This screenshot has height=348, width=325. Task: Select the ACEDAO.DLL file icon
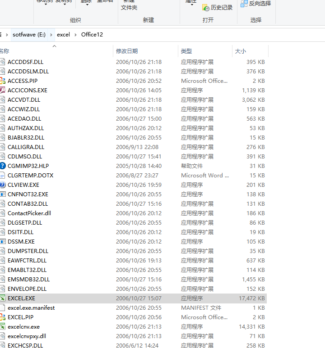point(2,119)
